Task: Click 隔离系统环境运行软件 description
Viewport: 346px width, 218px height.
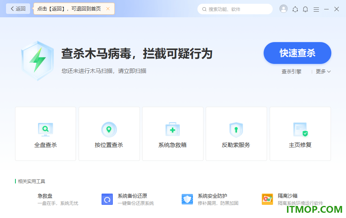Action: (300, 203)
